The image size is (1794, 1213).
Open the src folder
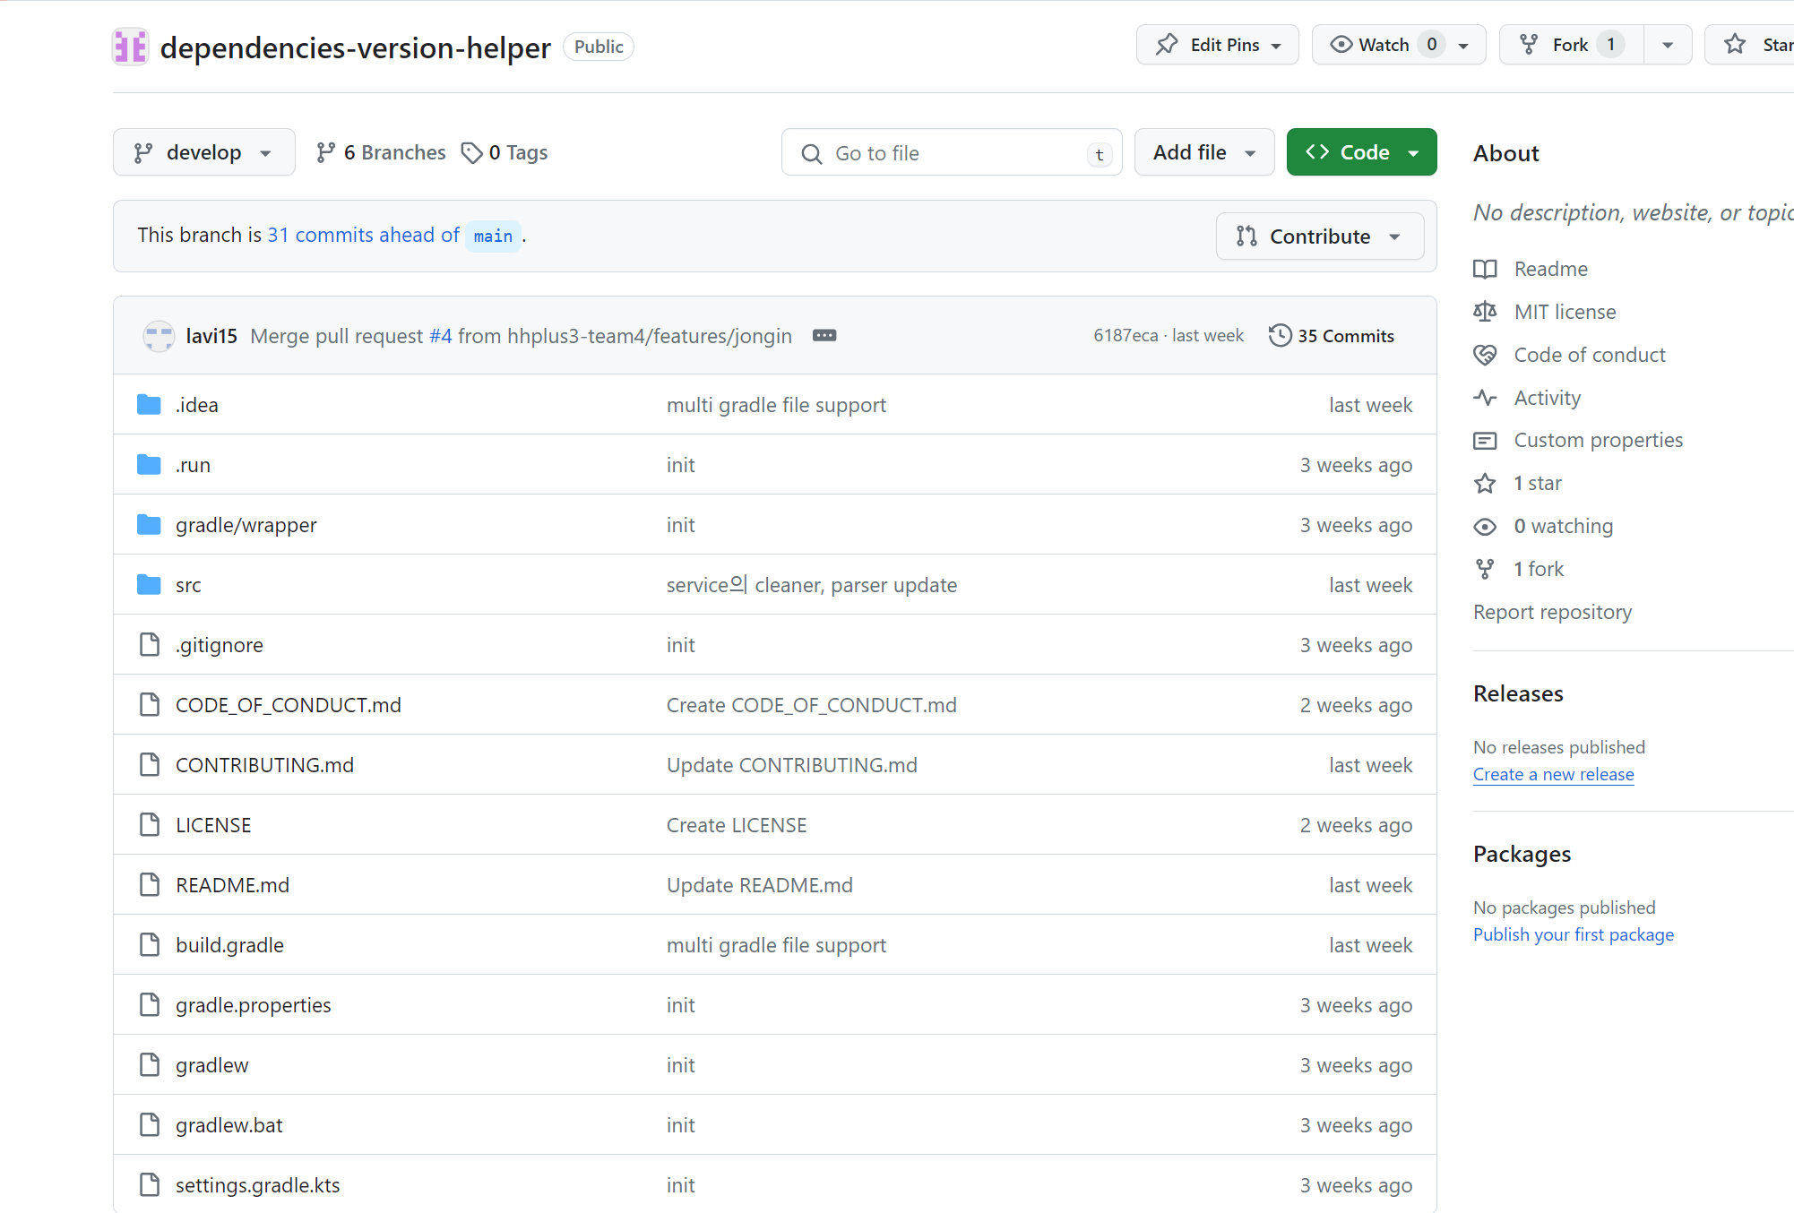pos(188,585)
